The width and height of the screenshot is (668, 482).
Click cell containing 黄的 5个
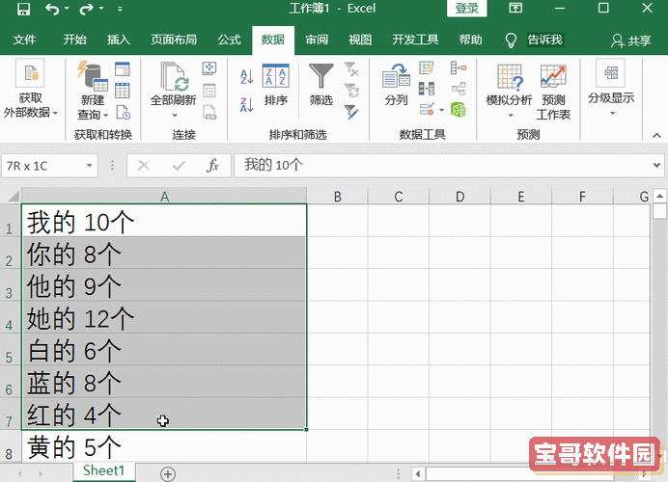[x=164, y=447]
